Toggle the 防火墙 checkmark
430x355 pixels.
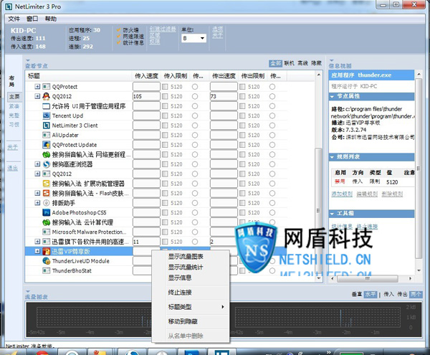(118, 29)
